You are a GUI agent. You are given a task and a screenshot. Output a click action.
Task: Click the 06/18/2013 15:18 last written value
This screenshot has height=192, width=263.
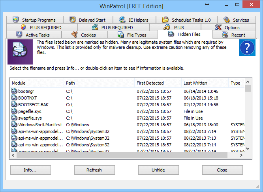click(201, 98)
